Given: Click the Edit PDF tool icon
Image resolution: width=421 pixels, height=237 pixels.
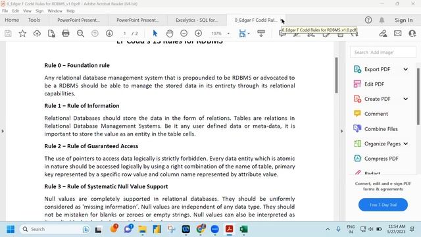Looking at the screenshot, I should coord(357,84).
